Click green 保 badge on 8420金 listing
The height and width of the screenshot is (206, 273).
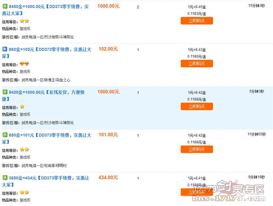click(x=5, y=92)
